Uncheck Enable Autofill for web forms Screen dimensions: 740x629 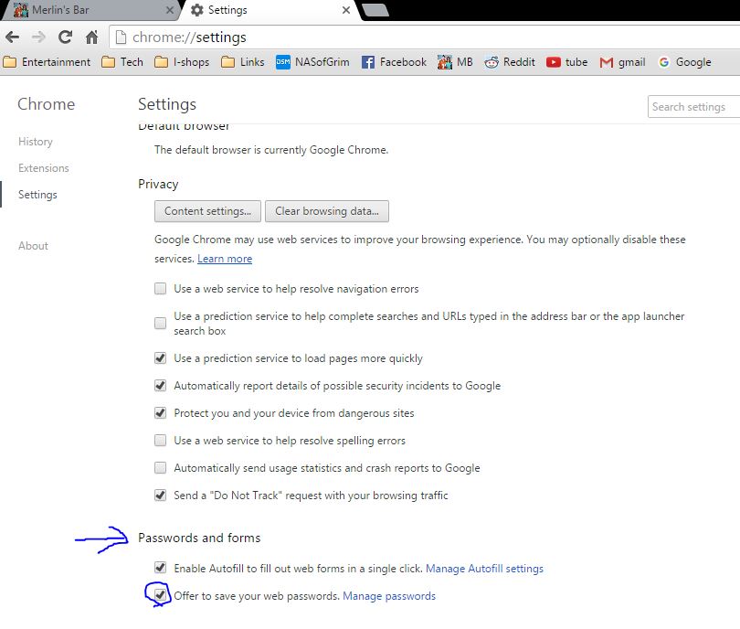click(x=161, y=568)
